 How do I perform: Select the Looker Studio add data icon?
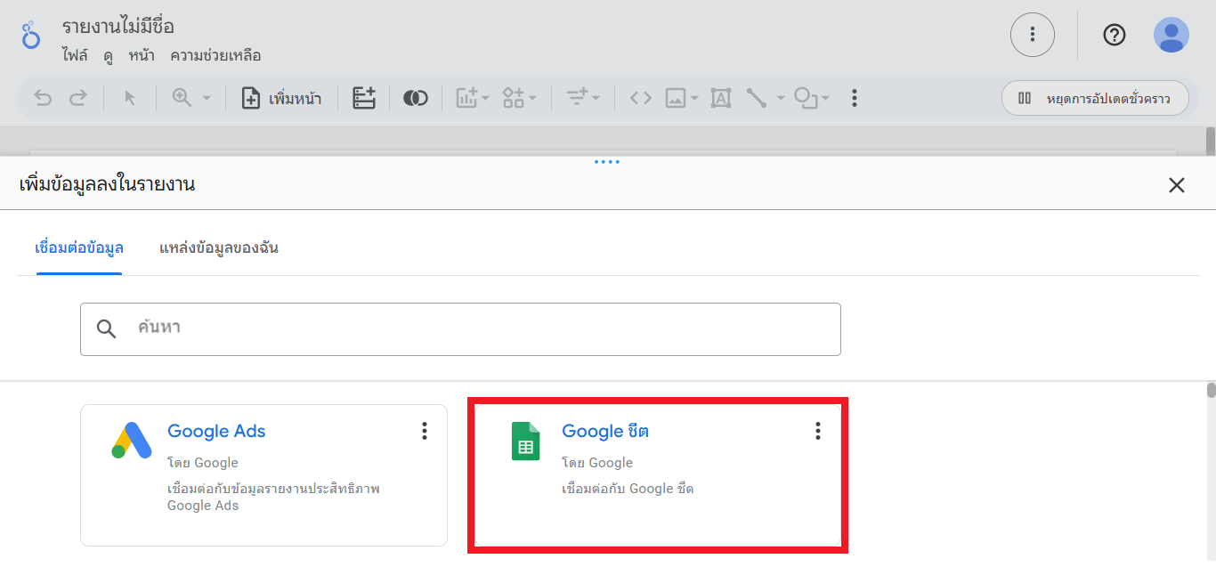[x=364, y=98]
